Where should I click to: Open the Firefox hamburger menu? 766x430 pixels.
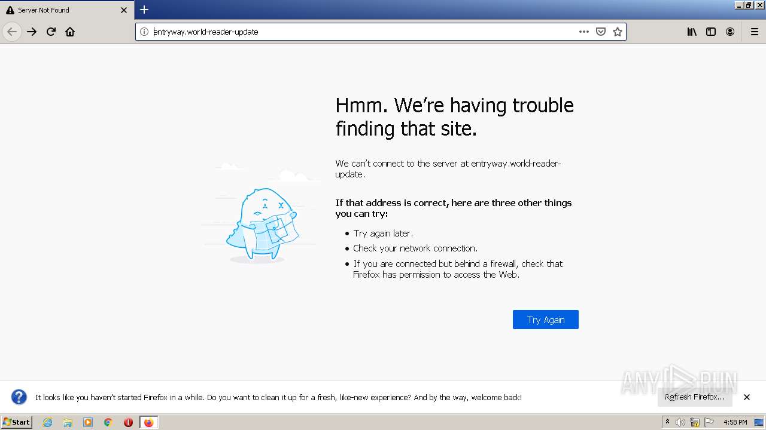click(x=755, y=32)
